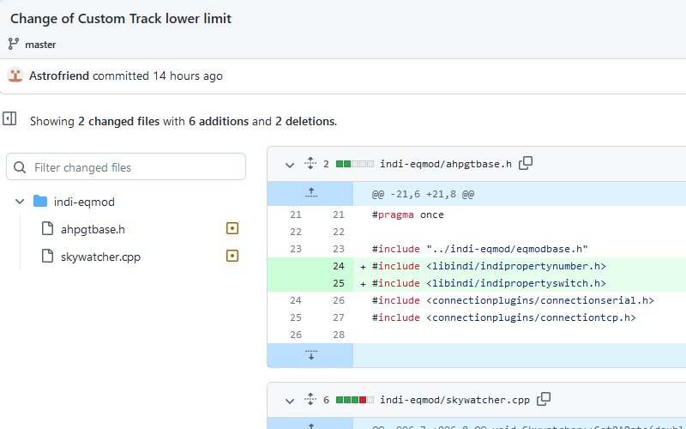686x429 pixels.
Task: Click the '#pragma once' code line
Action: pos(408,214)
